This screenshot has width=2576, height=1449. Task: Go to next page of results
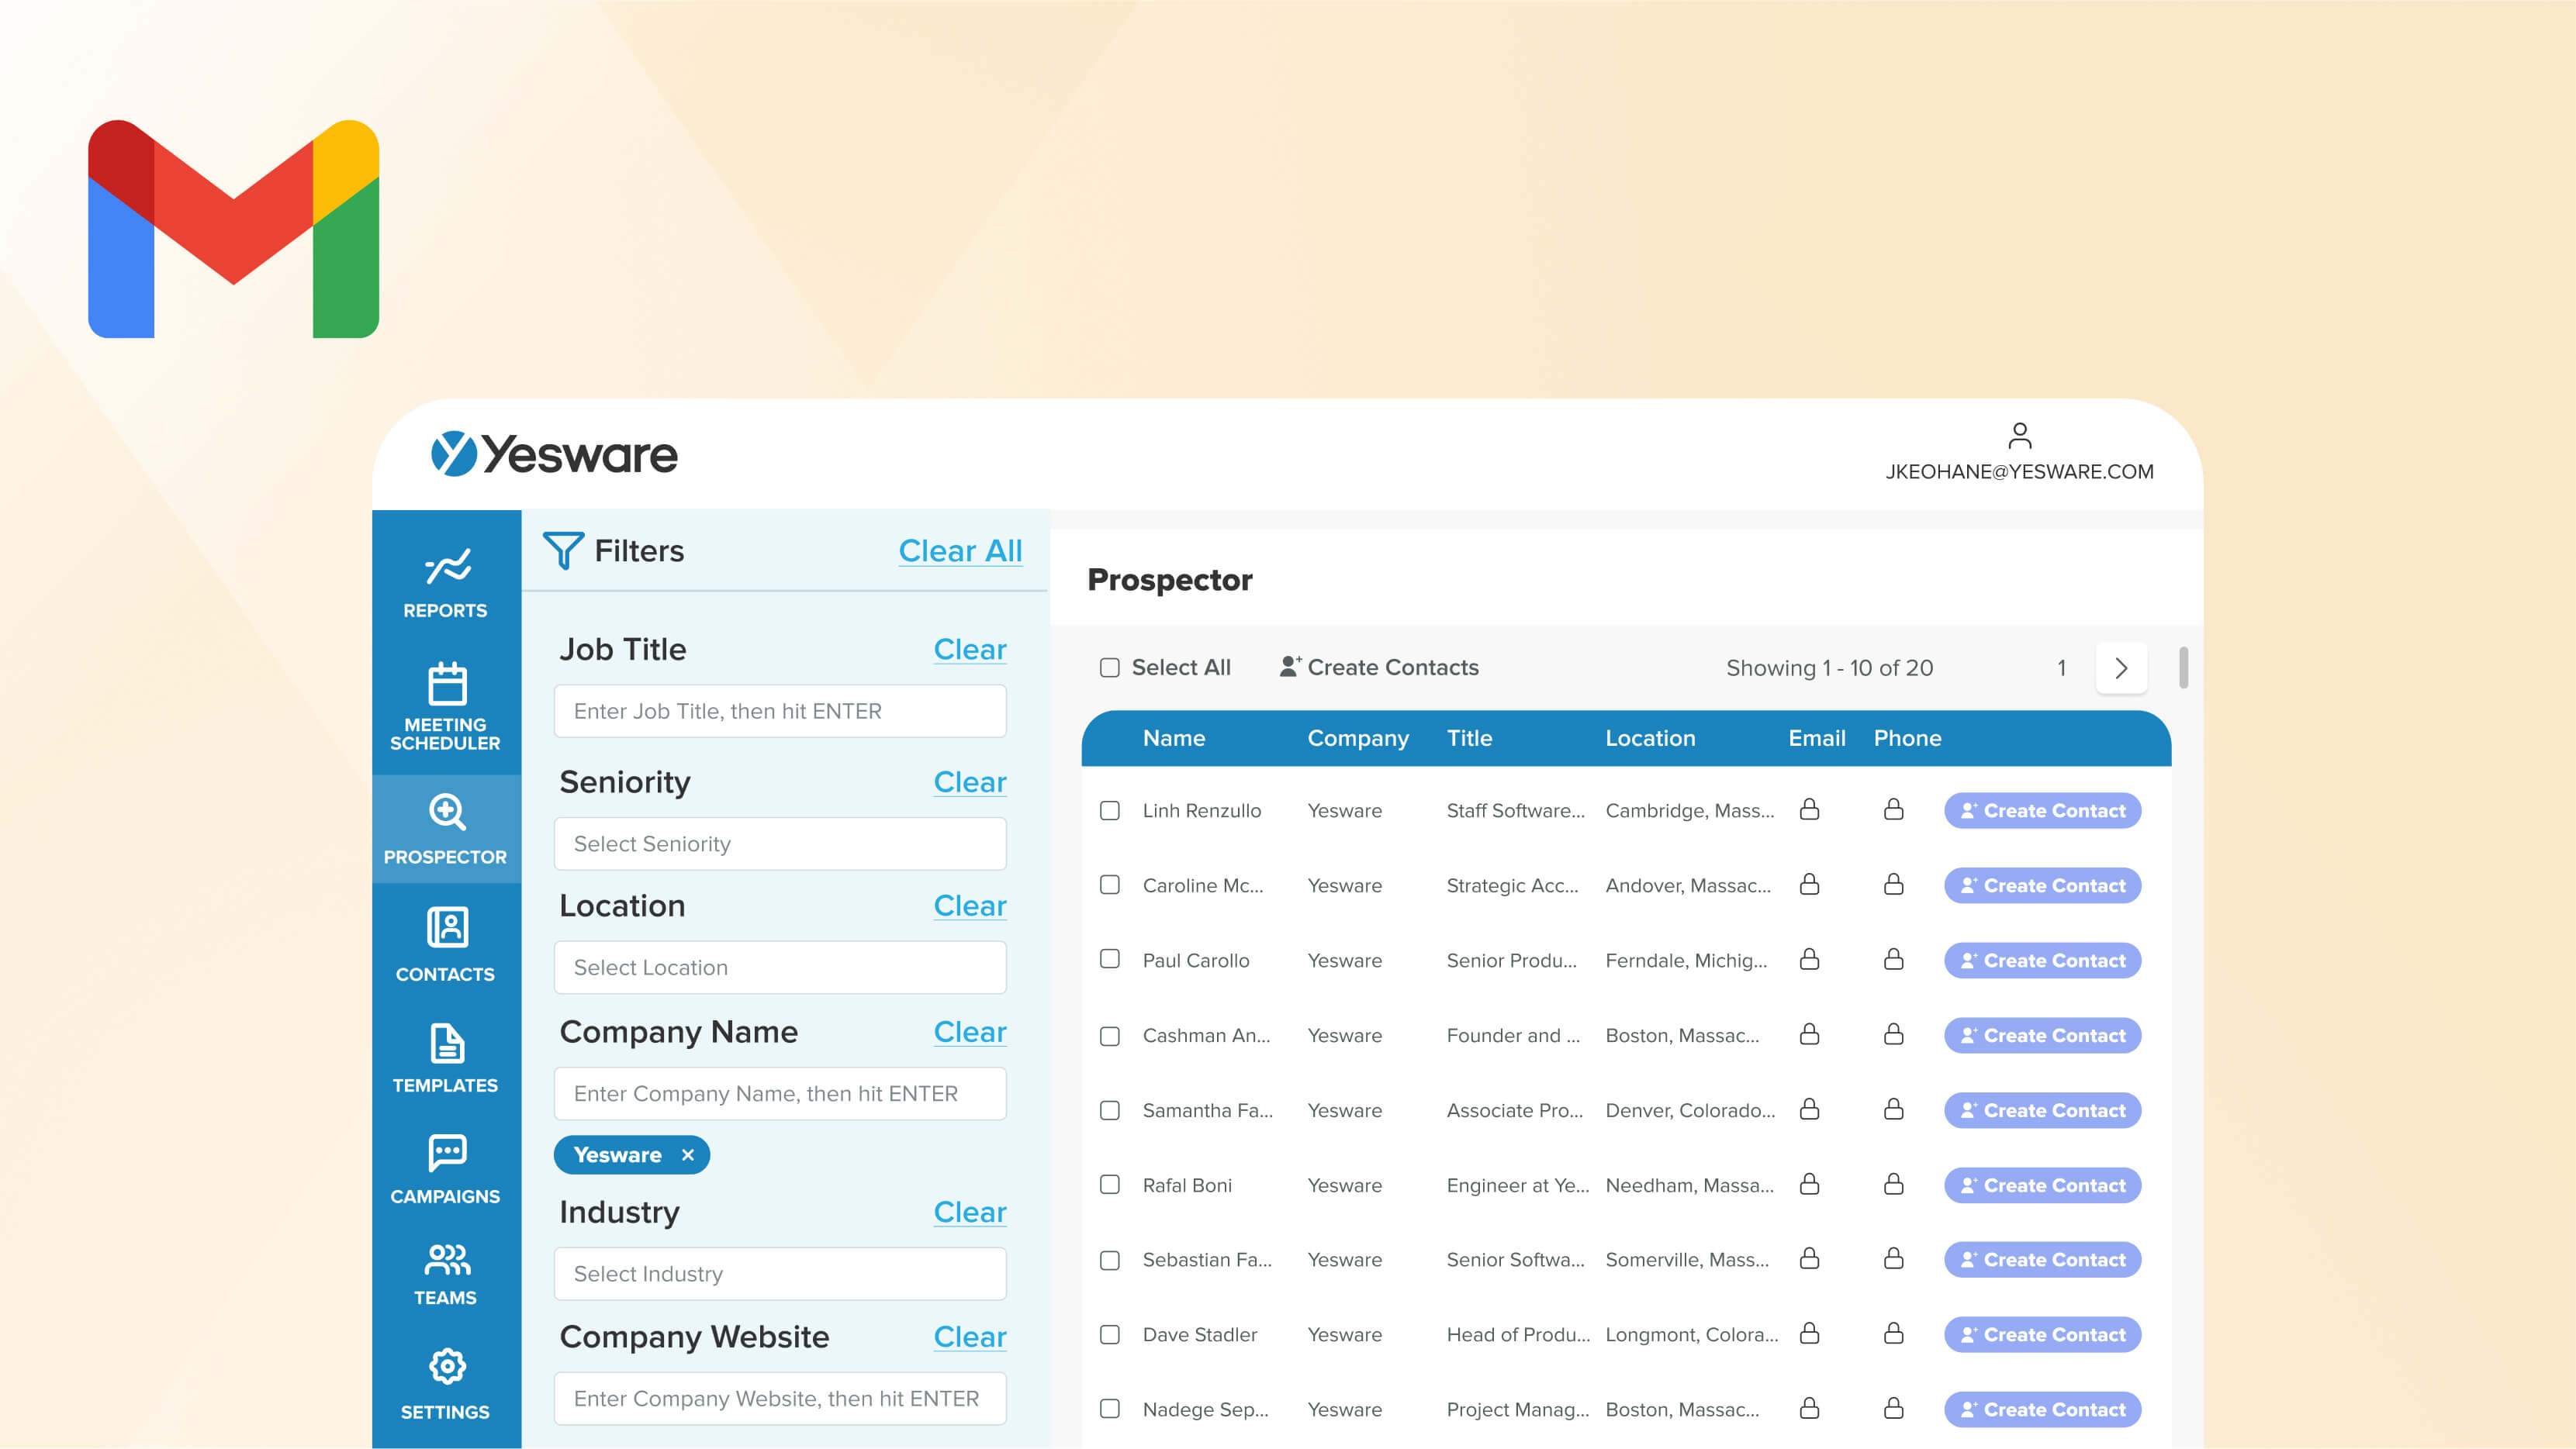click(2120, 668)
